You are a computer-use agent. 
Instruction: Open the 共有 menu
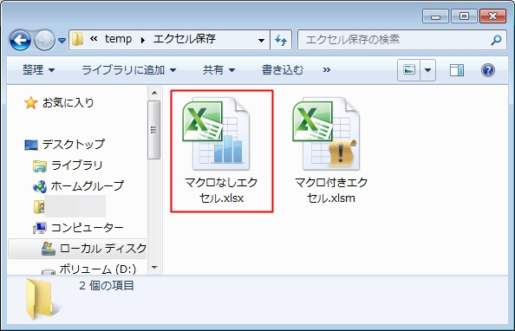[218, 70]
